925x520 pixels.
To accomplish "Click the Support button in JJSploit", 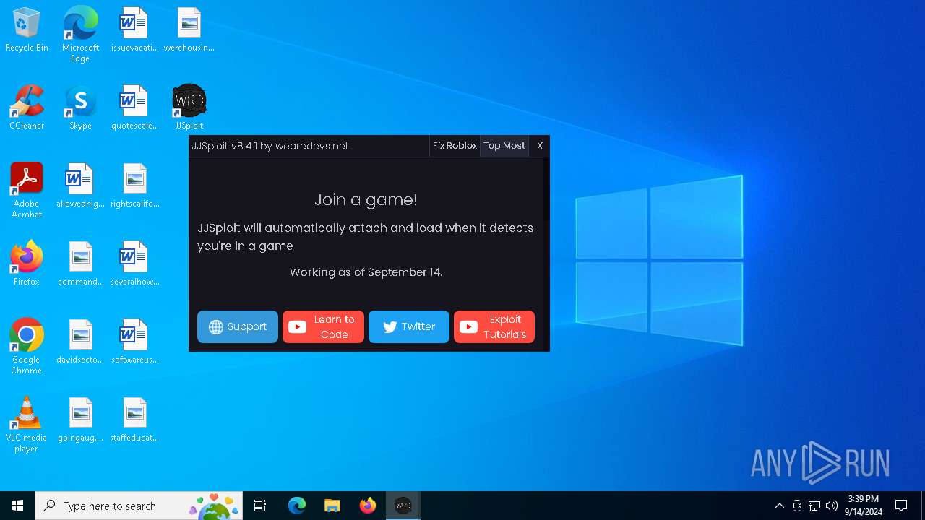I will coord(238,326).
